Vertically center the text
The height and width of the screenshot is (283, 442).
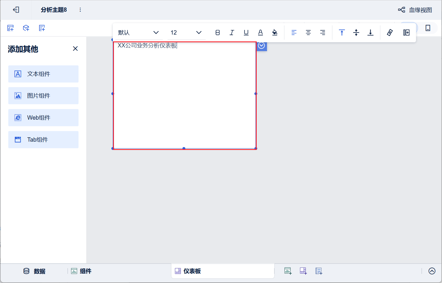tap(356, 33)
